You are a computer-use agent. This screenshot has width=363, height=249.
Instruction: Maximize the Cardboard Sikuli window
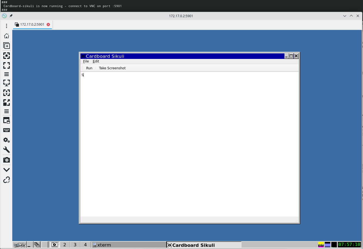click(291, 56)
